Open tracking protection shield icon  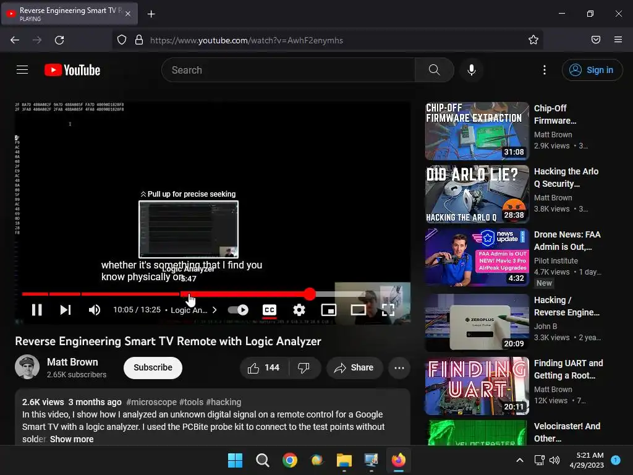click(x=122, y=40)
